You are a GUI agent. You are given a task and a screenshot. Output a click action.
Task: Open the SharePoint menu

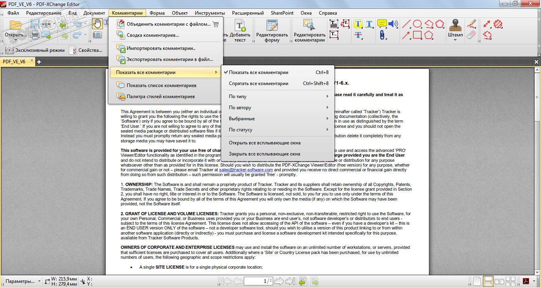coord(282,13)
